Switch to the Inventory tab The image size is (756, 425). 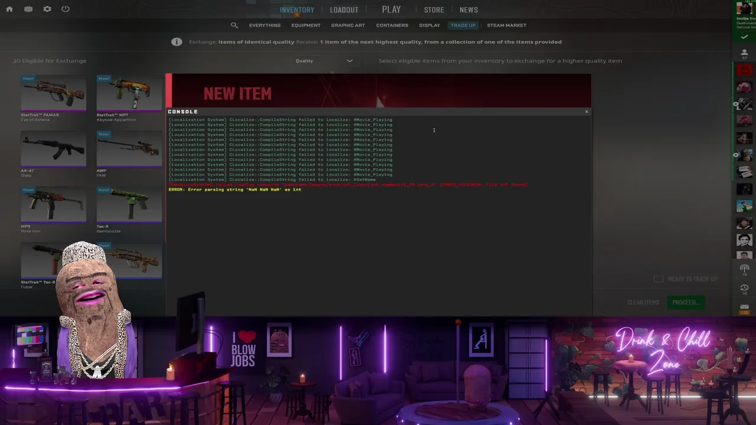click(297, 10)
